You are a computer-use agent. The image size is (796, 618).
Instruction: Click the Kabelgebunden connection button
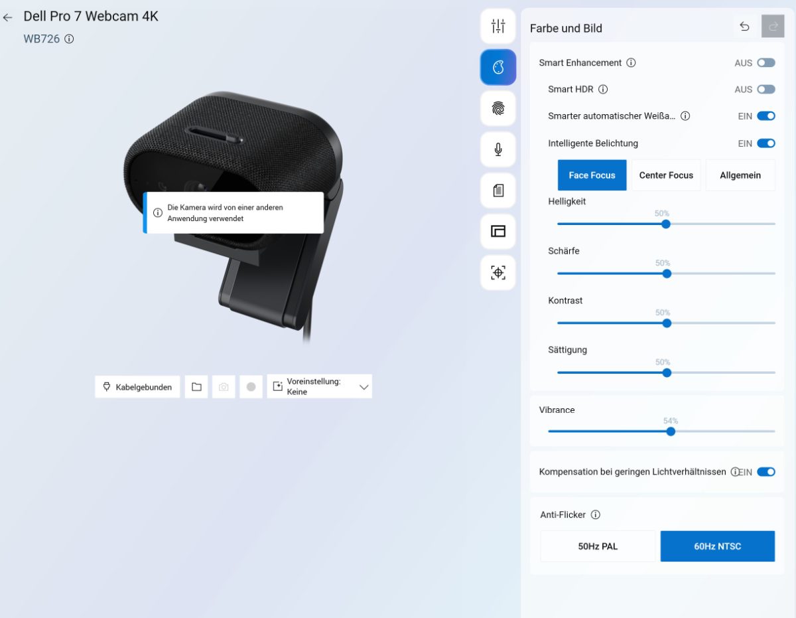(137, 386)
